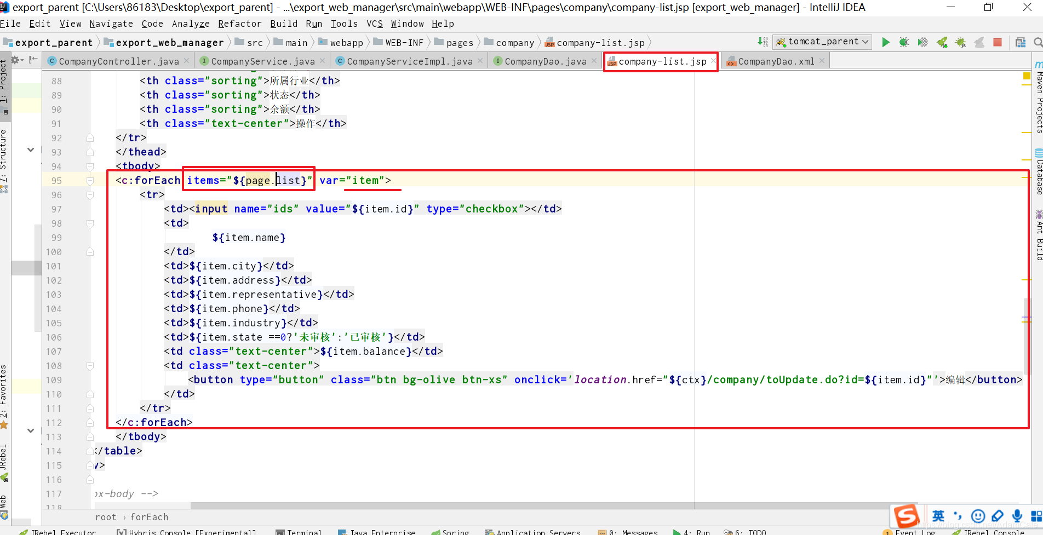This screenshot has width=1043, height=535.
Task: Open Search Everywhere magnifier
Action: tap(1038, 42)
